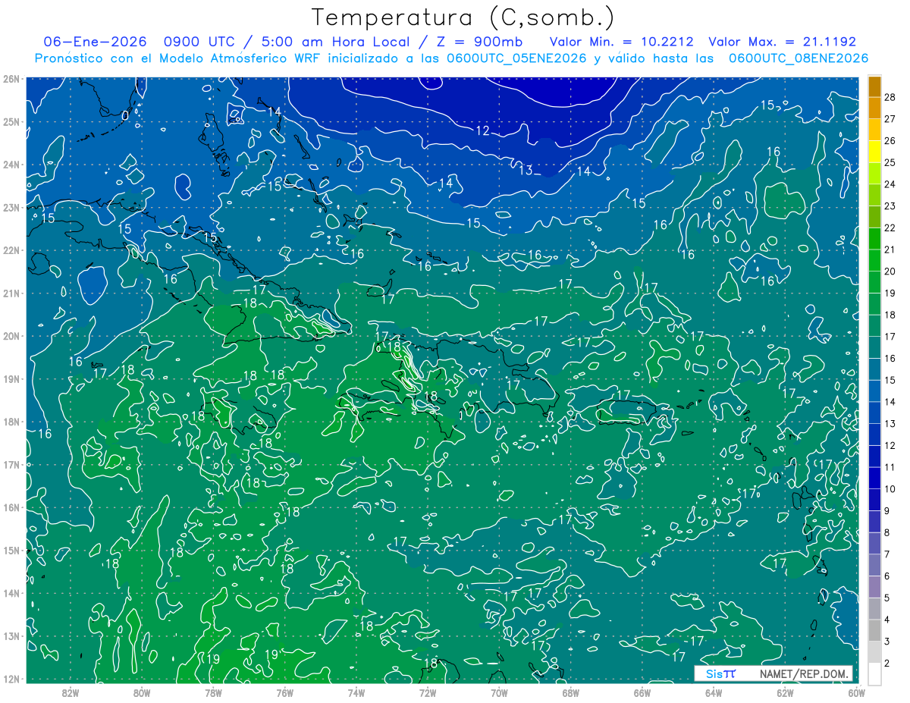Screen dimensions: 910x703
Task: Click the '18N' latitude axis label
Action: (11, 422)
